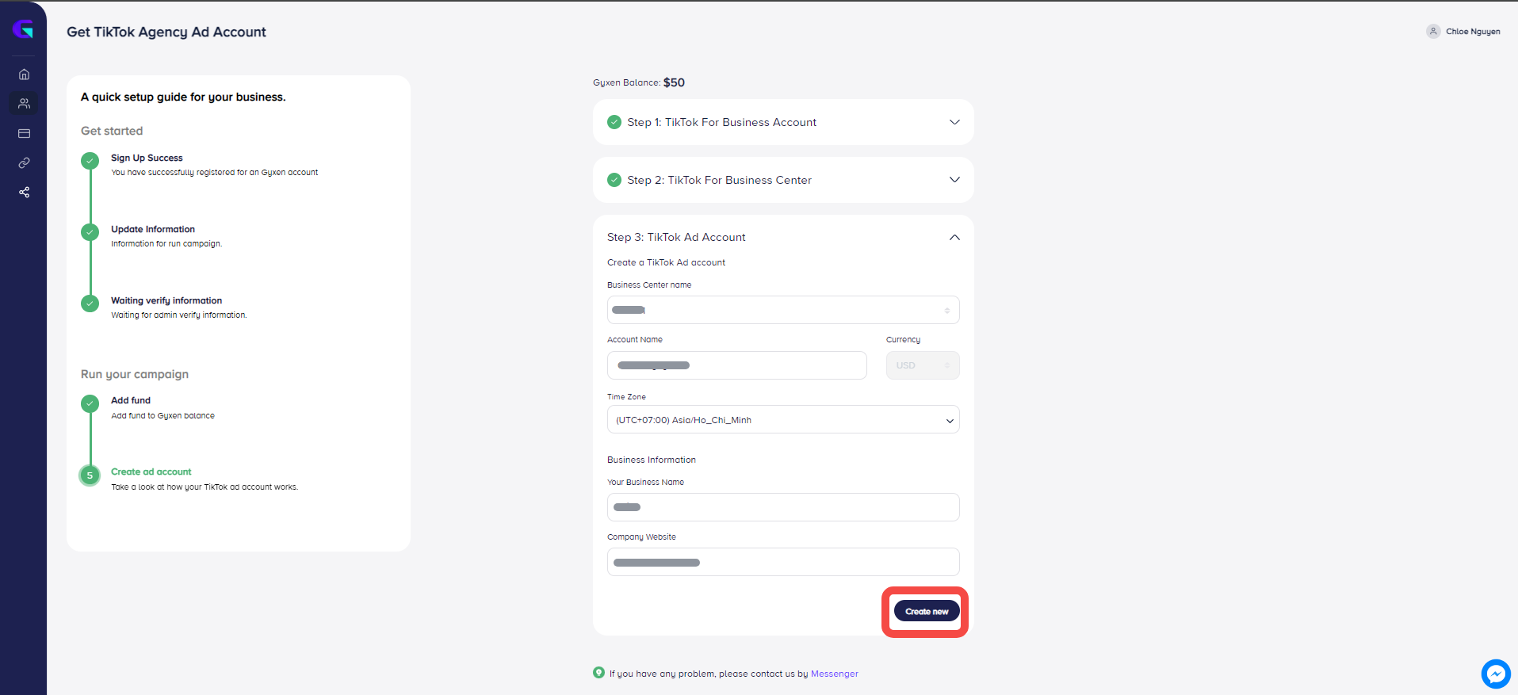The width and height of the screenshot is (1518, 695).
Task: Open the Business Center name dropdown
Action: point(783,310)
